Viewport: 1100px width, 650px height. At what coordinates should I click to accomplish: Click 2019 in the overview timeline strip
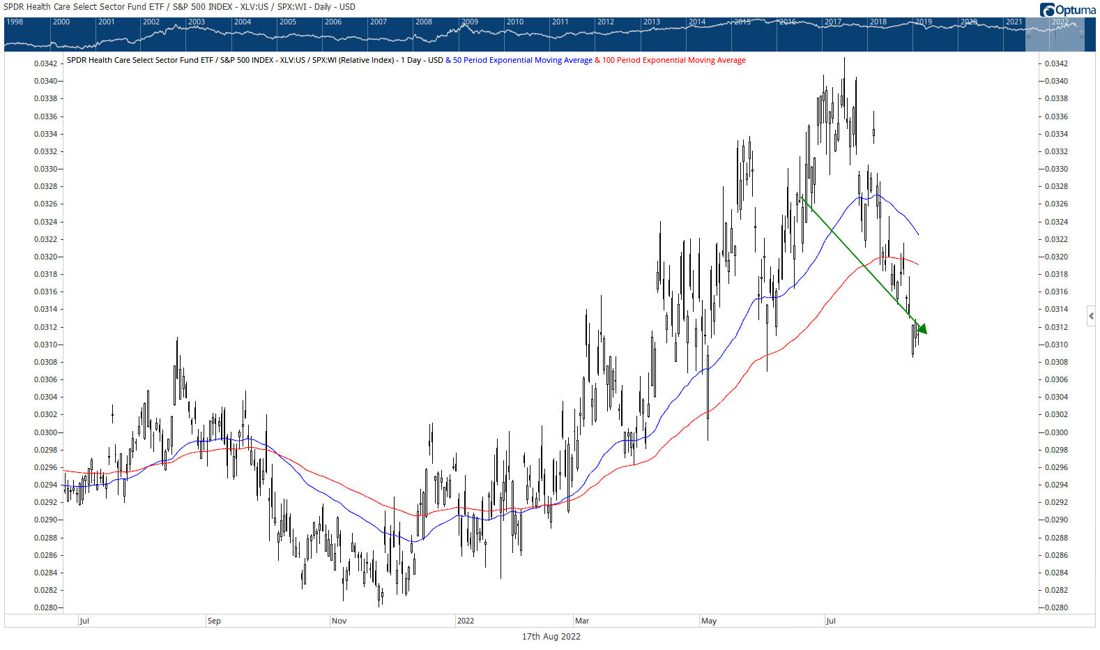pos(924,22)
